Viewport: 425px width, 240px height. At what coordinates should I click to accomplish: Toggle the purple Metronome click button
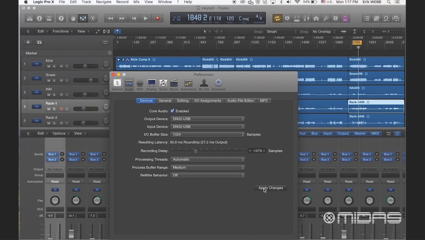(345, 18)
